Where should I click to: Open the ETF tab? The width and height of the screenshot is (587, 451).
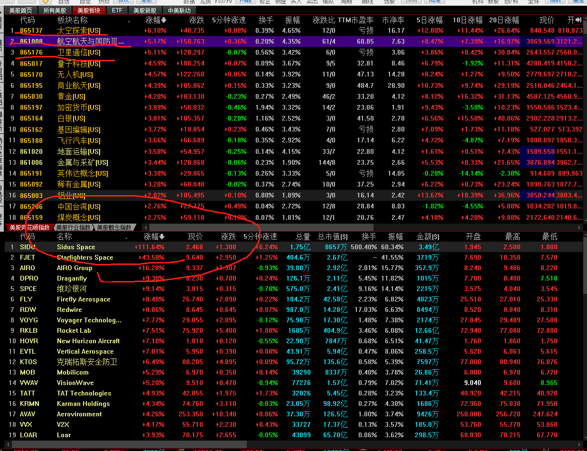(117, 10)
